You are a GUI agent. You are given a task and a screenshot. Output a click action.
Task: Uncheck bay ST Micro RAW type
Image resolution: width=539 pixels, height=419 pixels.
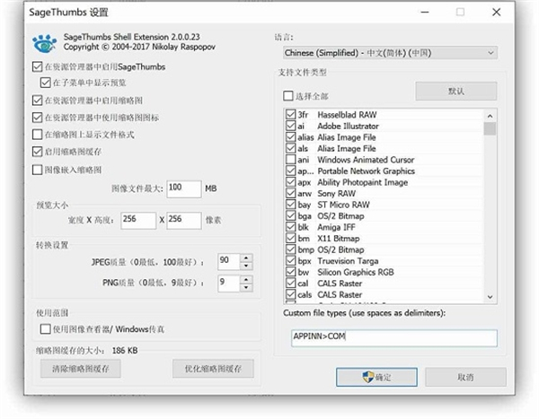[x=291, y=205]
